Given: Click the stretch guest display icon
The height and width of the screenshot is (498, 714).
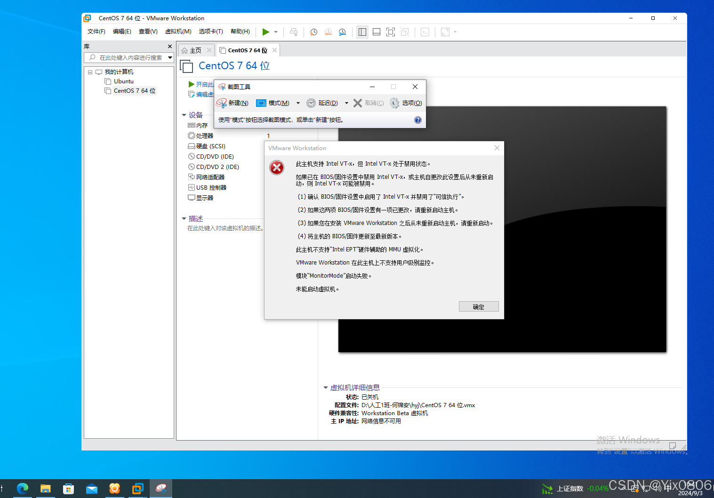Looking at the screenshot, I should [445, 32].
